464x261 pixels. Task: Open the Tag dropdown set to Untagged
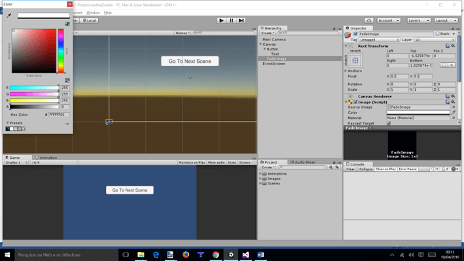coord(380,40)
